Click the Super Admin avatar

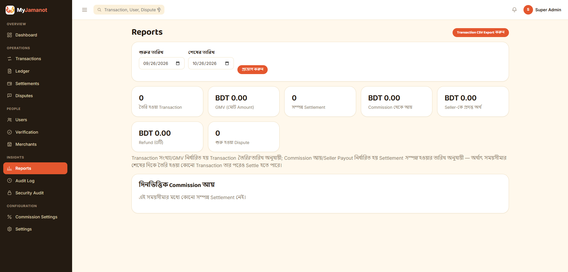528,10
